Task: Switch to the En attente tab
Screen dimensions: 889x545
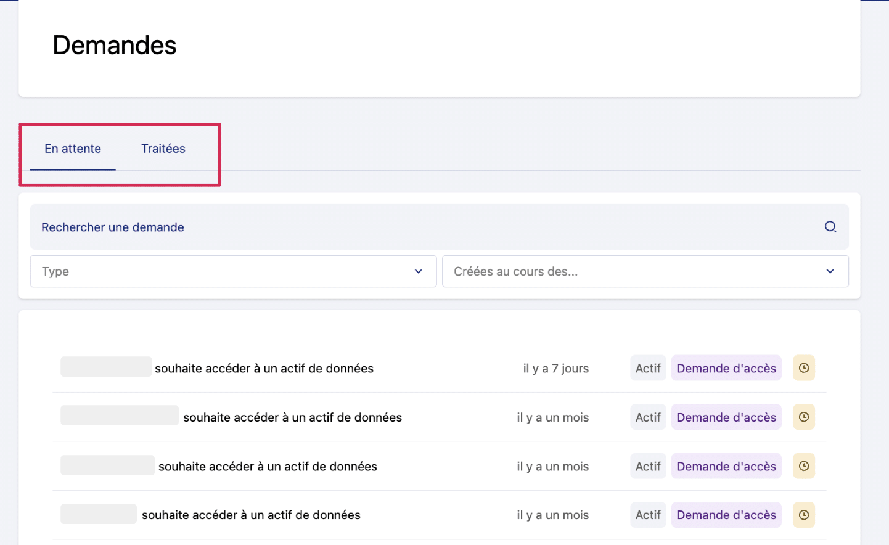Action: [73, 149]
